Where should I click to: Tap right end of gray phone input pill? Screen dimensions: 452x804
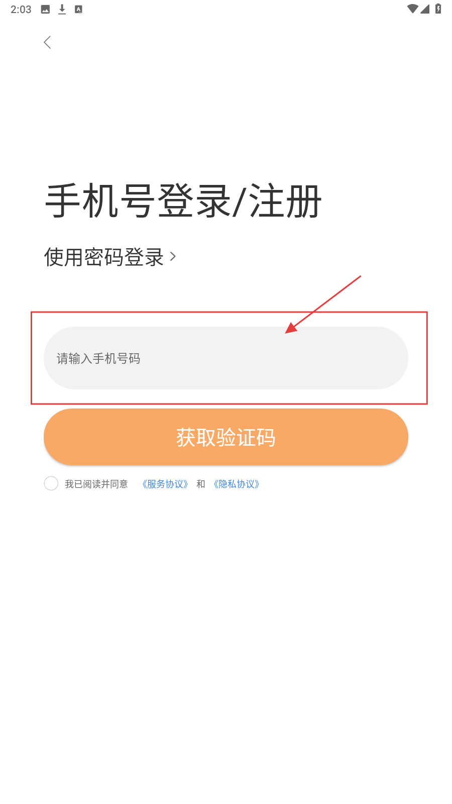tap(392, 358)
